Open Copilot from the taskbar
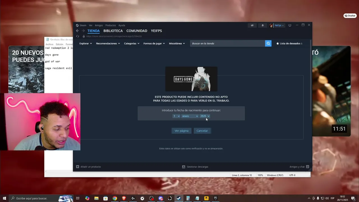This screenshot has width=359, height=202. pos(87,198)
